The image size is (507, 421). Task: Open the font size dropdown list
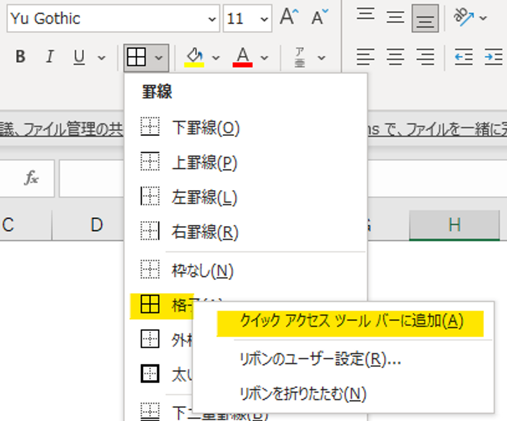[265, 19]
